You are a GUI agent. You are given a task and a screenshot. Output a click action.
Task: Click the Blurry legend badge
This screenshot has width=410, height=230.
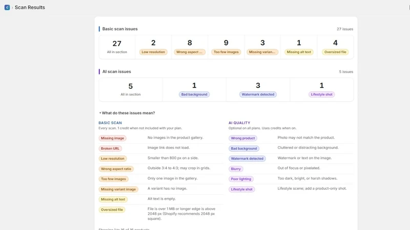pos(236,169)
